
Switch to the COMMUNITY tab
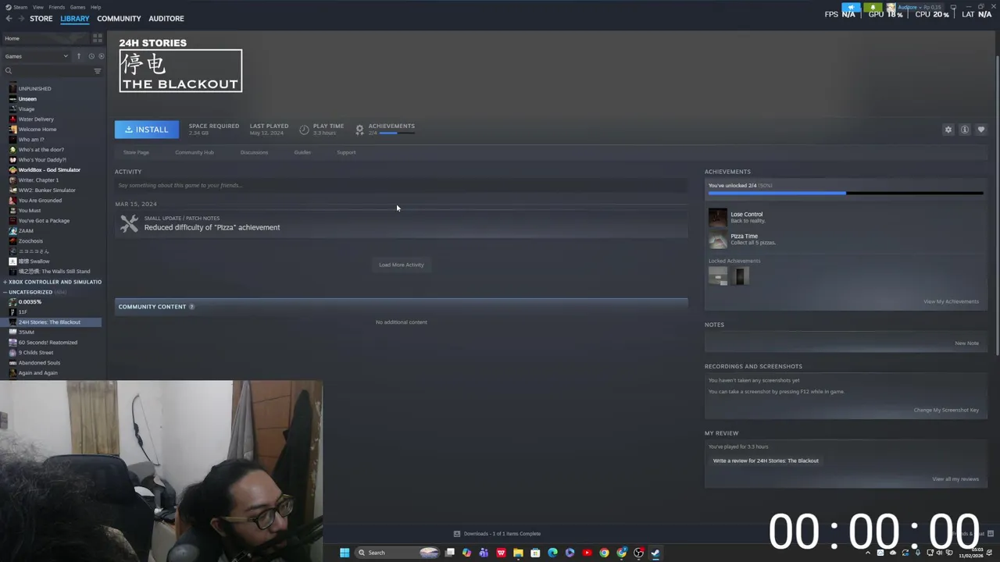(x=119, y=19)
